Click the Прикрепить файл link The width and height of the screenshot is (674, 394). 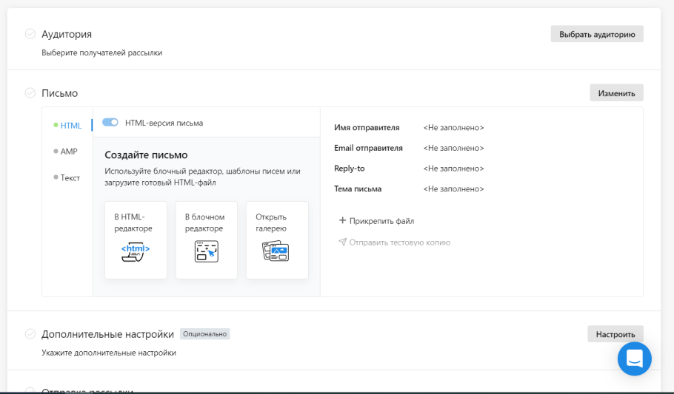381,221
